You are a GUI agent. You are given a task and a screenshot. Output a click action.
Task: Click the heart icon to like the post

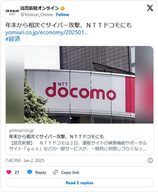pyautogui.click(x=9, y=172)
